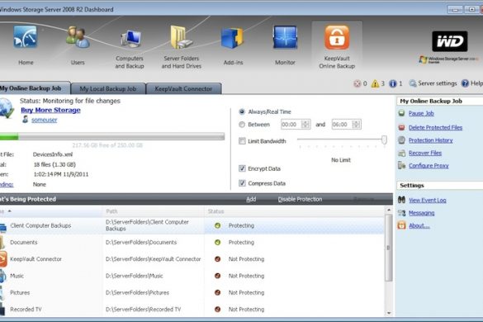Click the Delete Protected Files icon
This screenshot has width=483, height=322.
[x=401, y=127]
